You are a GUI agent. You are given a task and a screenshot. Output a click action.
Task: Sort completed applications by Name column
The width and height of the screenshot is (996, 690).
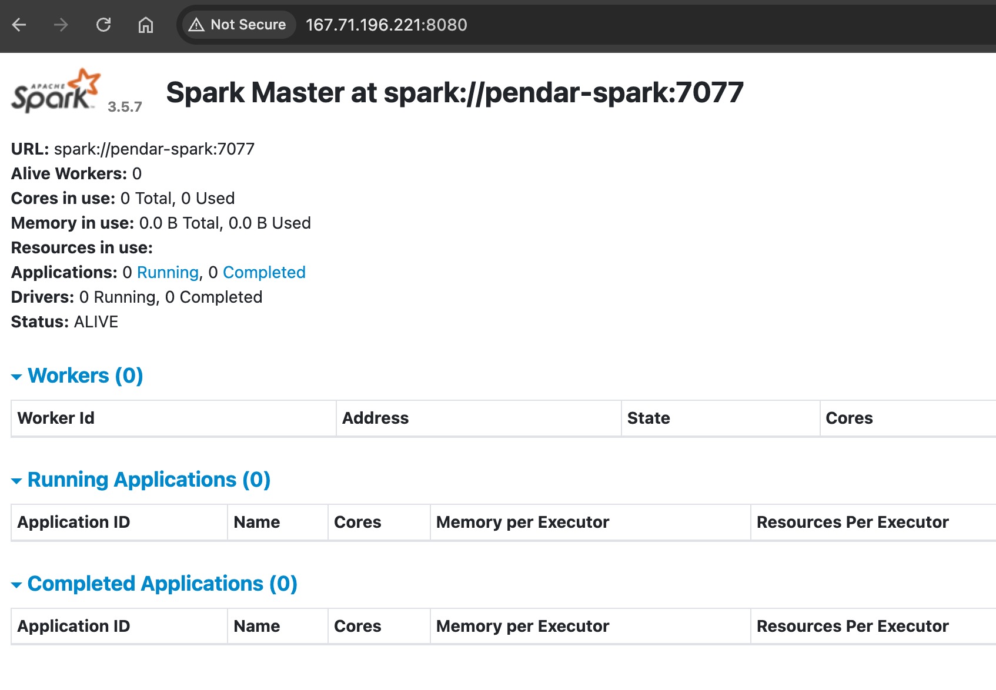click(256, 626)
